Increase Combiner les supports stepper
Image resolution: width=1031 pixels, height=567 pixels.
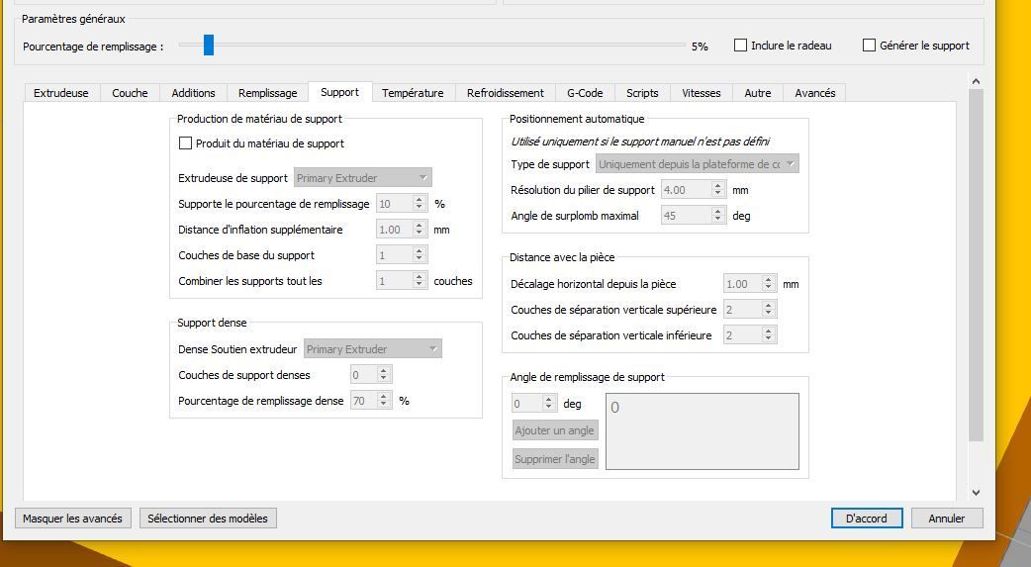[x=420, y=276]
